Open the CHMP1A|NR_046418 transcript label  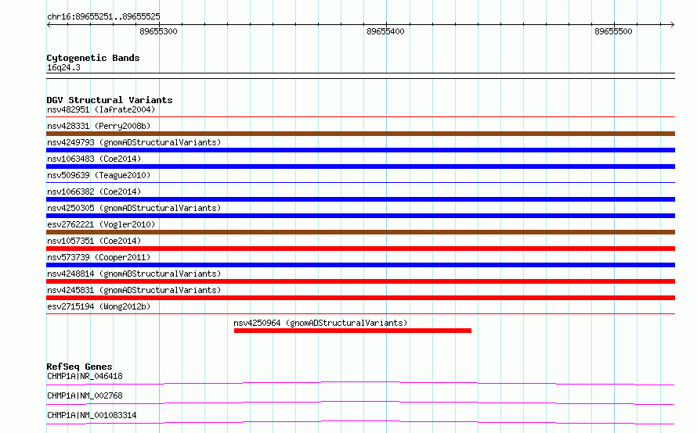click(85, 376)
